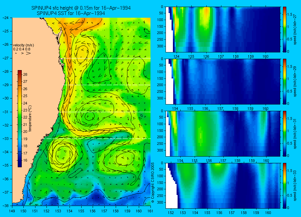Viewport: 301px width, 217px height.
Task: Click the 'speed (m/s) lat=−31' label
Action: coord(295,134)
